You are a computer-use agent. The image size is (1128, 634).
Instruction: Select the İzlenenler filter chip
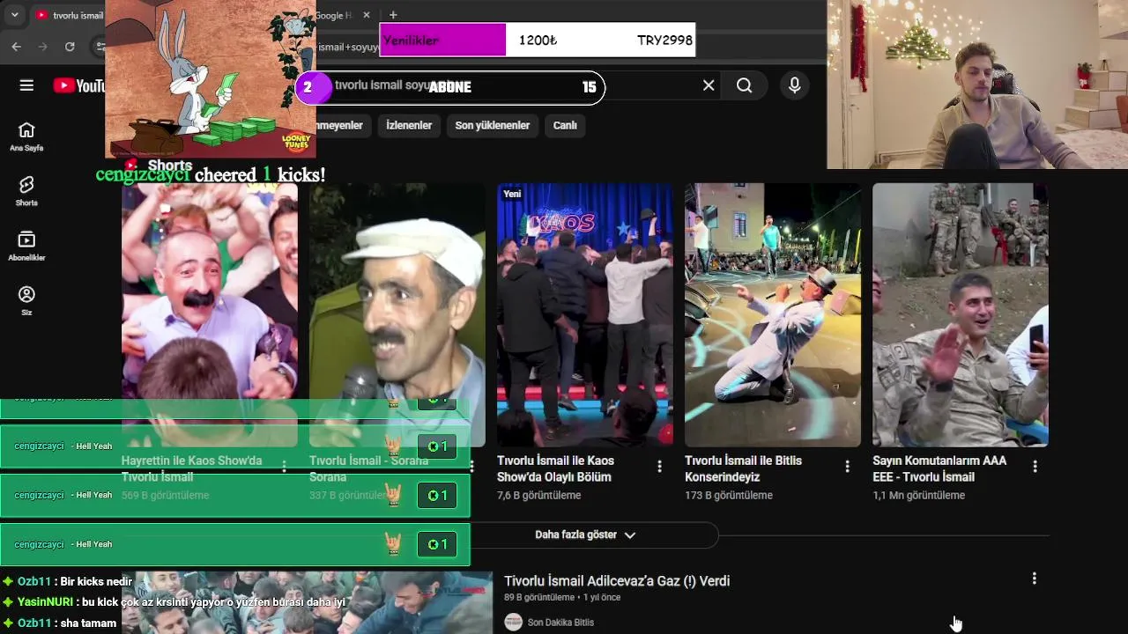[x=409, y=125]
